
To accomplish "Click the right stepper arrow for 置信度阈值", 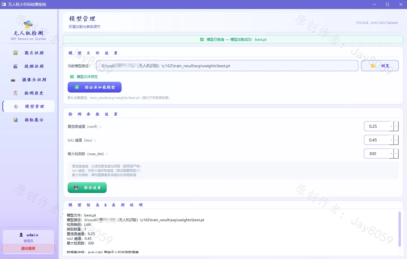I will pyautogui.click(x=396, y=126).
